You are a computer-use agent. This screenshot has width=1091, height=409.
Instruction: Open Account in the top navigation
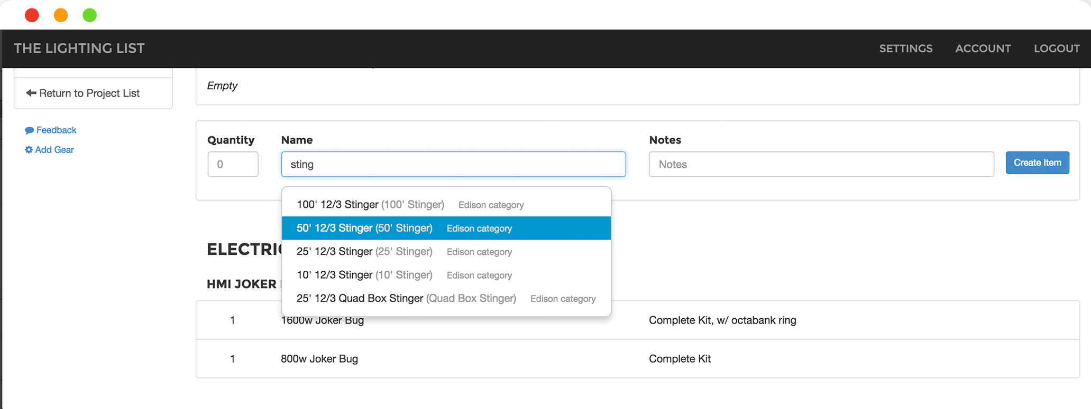click(983, 49)
